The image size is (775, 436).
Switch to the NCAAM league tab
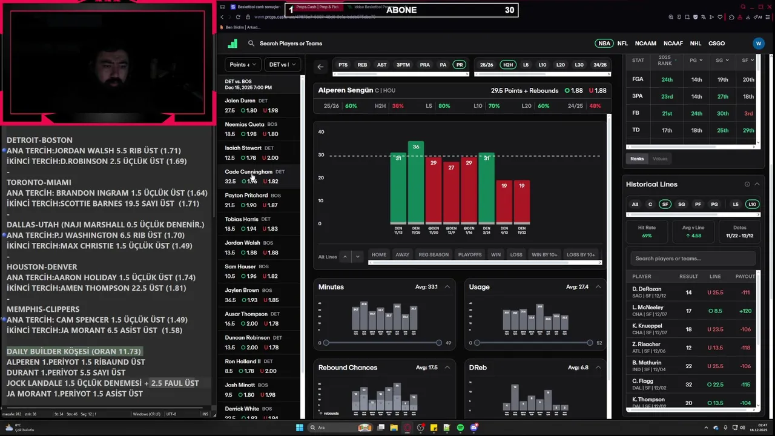click(x=645, y=44)
